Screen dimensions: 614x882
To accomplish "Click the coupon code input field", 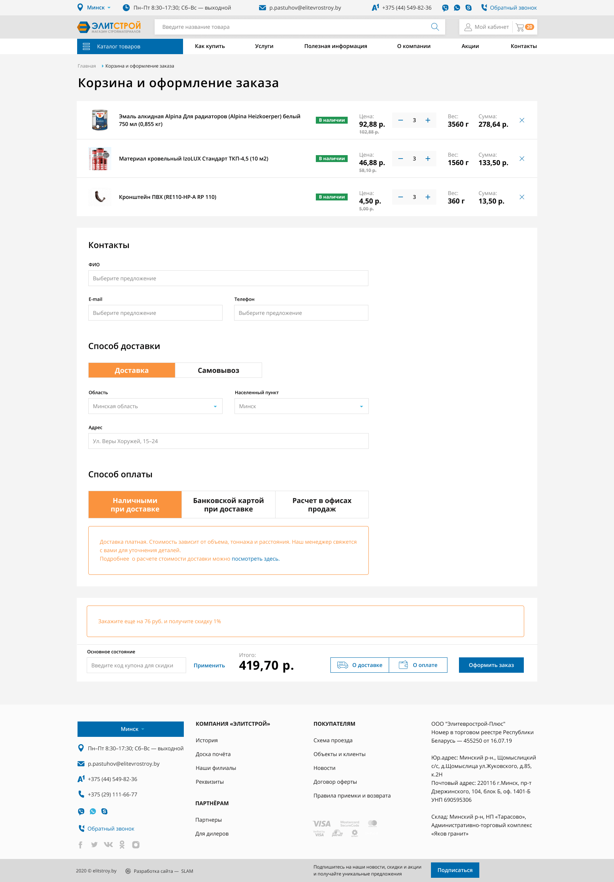I will (x=136, y=665).
